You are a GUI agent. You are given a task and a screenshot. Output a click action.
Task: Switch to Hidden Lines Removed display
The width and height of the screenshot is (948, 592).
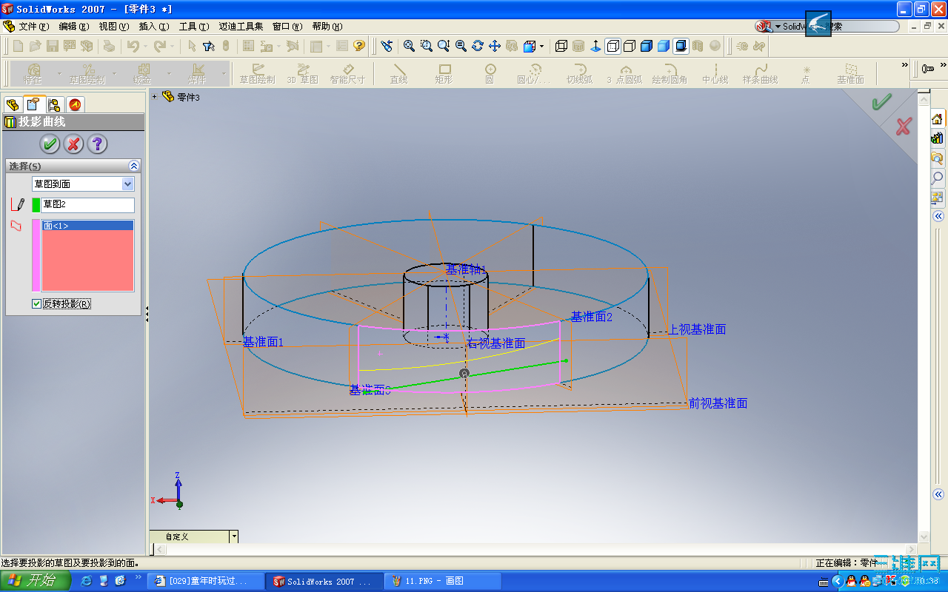pos(630,46)
